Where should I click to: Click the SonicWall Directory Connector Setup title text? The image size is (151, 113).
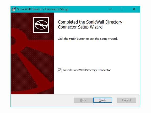pyautogui.click(x=42, y=9)
